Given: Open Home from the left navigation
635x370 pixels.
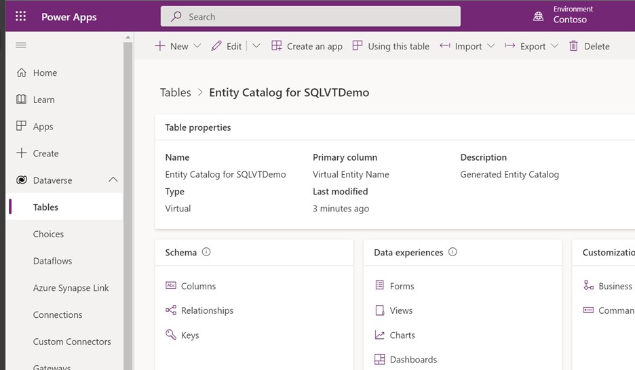Looking at the screenshot, I should (45, 73).
